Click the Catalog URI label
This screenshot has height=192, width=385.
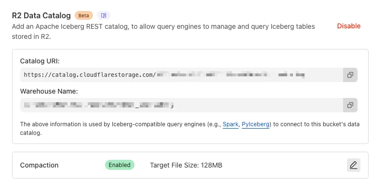point(40,61)
